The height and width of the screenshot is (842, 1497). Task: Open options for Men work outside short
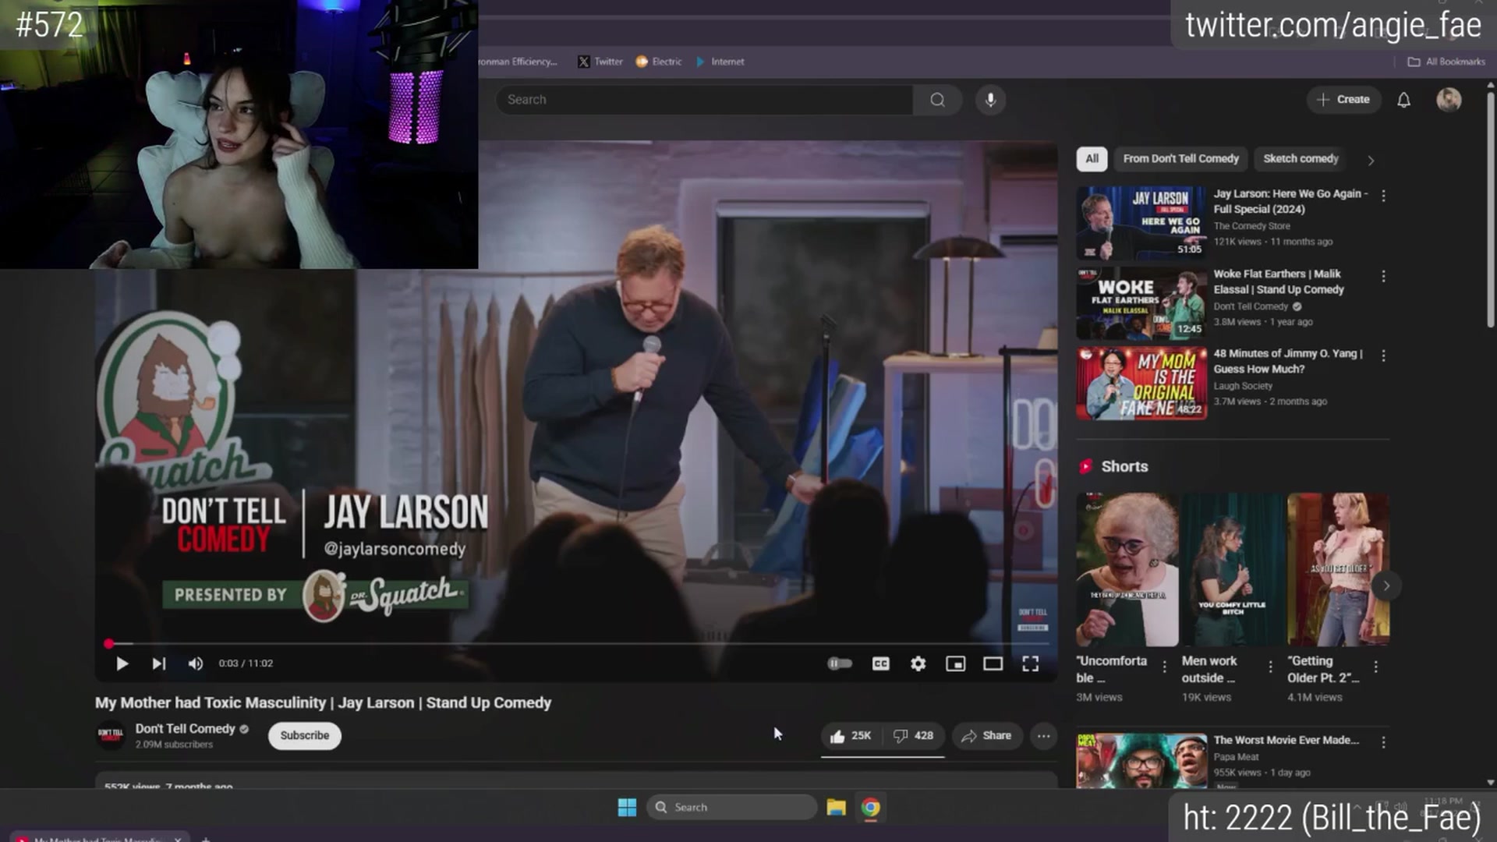(x=1270, y=667)
